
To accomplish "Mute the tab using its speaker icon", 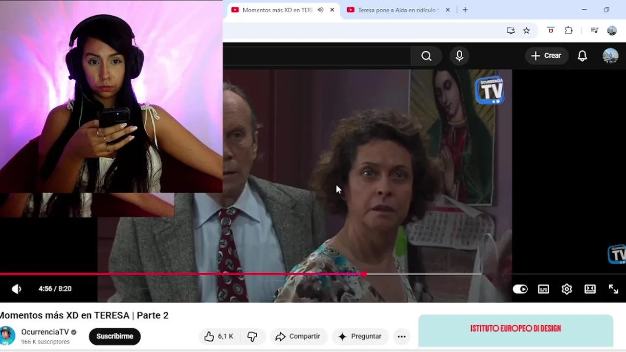I will click(320, 10).
